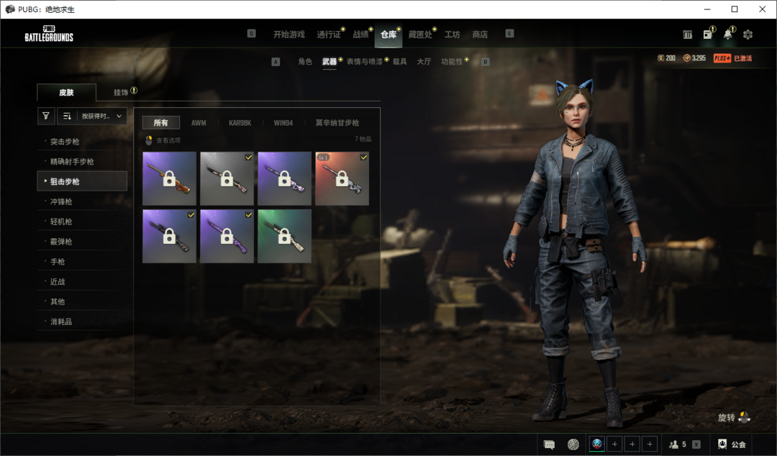The height and width of the screenshot is (456, 777).
Task: Select the orange wood-stock rifle skin thumbnail
Action: [x=170, y=178]
